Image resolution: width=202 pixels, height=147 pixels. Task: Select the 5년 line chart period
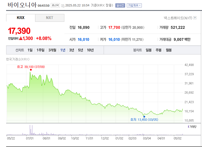[x=81, y=50]
